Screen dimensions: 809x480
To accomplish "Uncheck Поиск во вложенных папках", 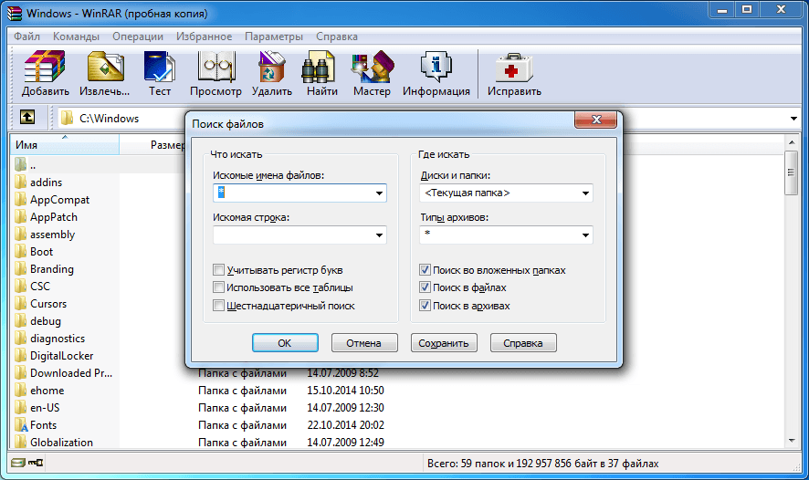I will (425, 269).
